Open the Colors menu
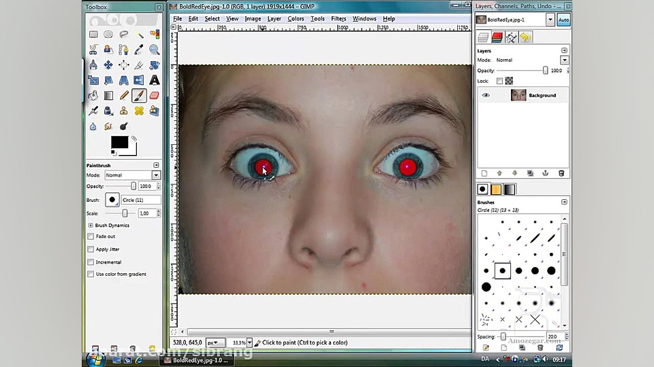This screenshot has width=654, height=367. click(x=296, y=18)
